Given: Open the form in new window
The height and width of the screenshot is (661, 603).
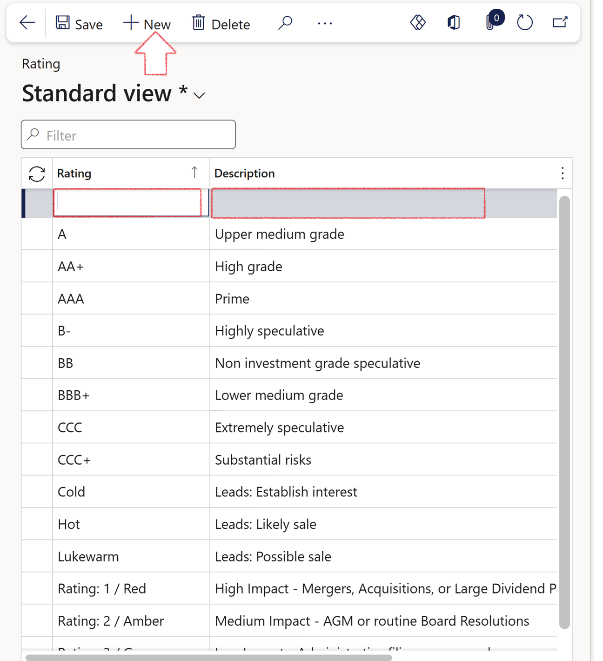Looking at the screenshot, I should coord(560,22).
